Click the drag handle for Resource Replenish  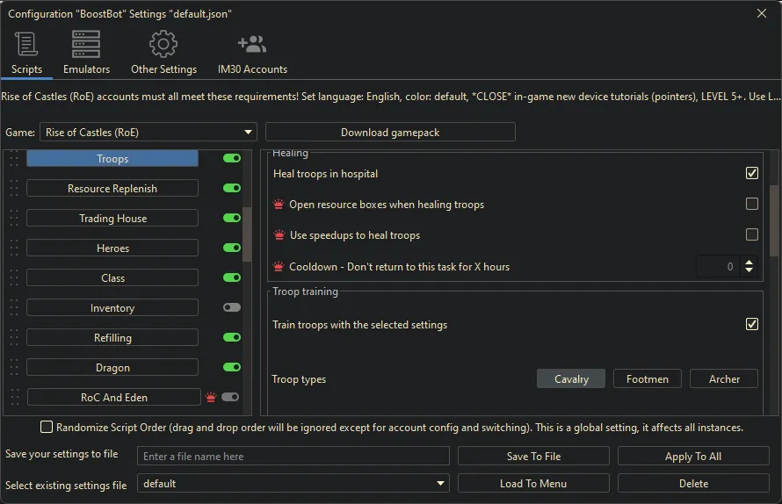click(14, 189)
